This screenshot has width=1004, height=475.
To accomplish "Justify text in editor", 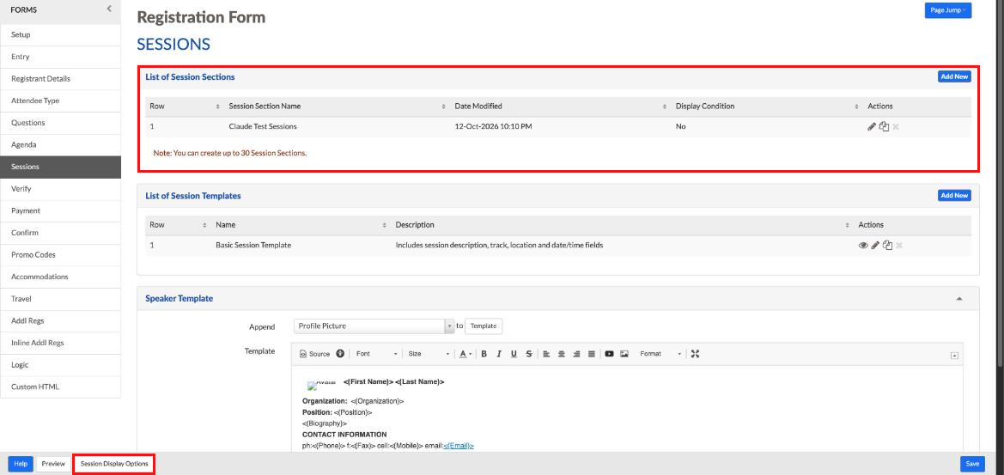I will point(592,354).
